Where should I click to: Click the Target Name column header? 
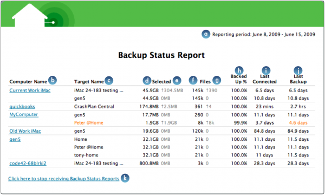coord(89,82)
